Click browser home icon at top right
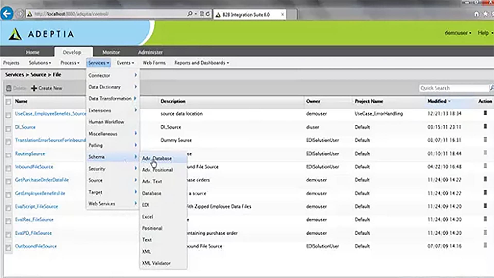The height and width of the screenshot is (278, 494). (x=477, y=14)
